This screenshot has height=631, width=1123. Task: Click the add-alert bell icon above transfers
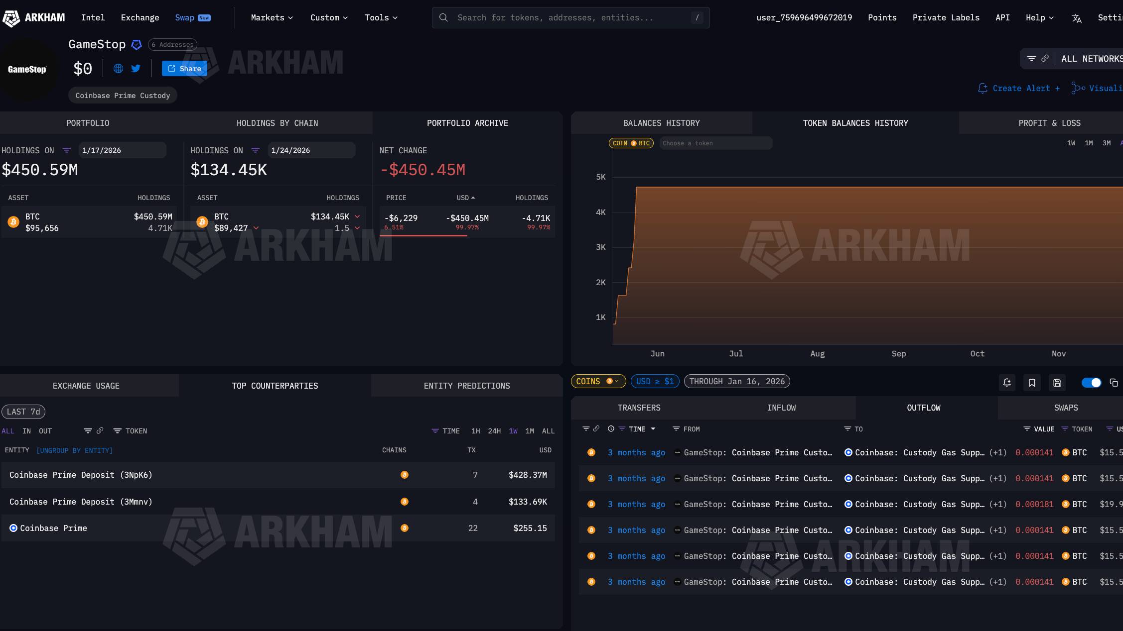click(x=1007, y=383)
